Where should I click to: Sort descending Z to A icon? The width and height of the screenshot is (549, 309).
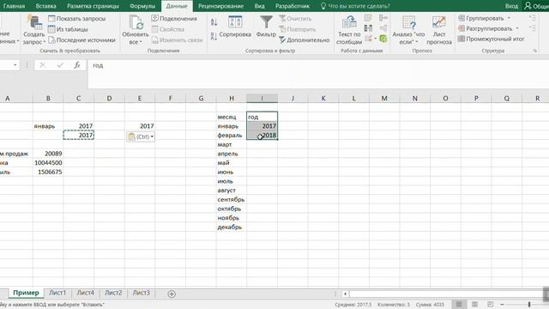coord(214,36)
